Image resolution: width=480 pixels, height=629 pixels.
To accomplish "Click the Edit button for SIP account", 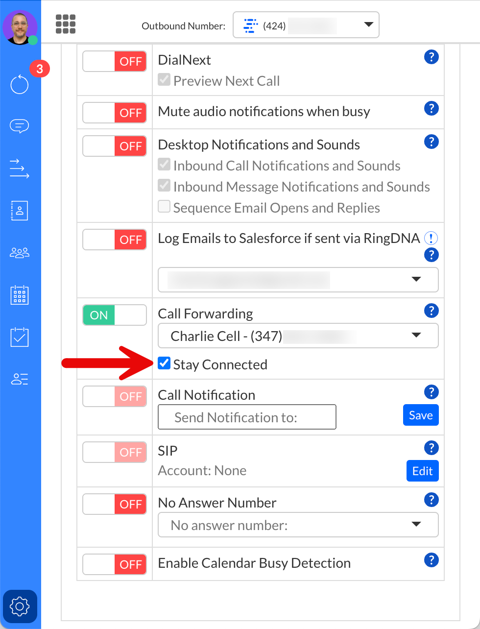I will [x=422, y=471].
